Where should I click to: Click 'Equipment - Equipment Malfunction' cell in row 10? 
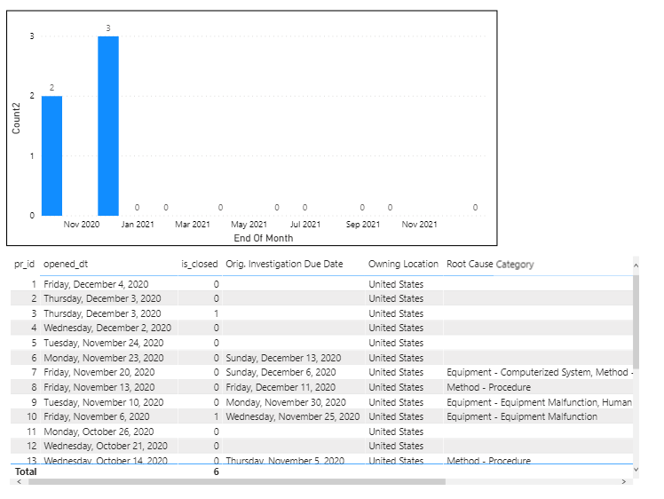pos(522,416)
